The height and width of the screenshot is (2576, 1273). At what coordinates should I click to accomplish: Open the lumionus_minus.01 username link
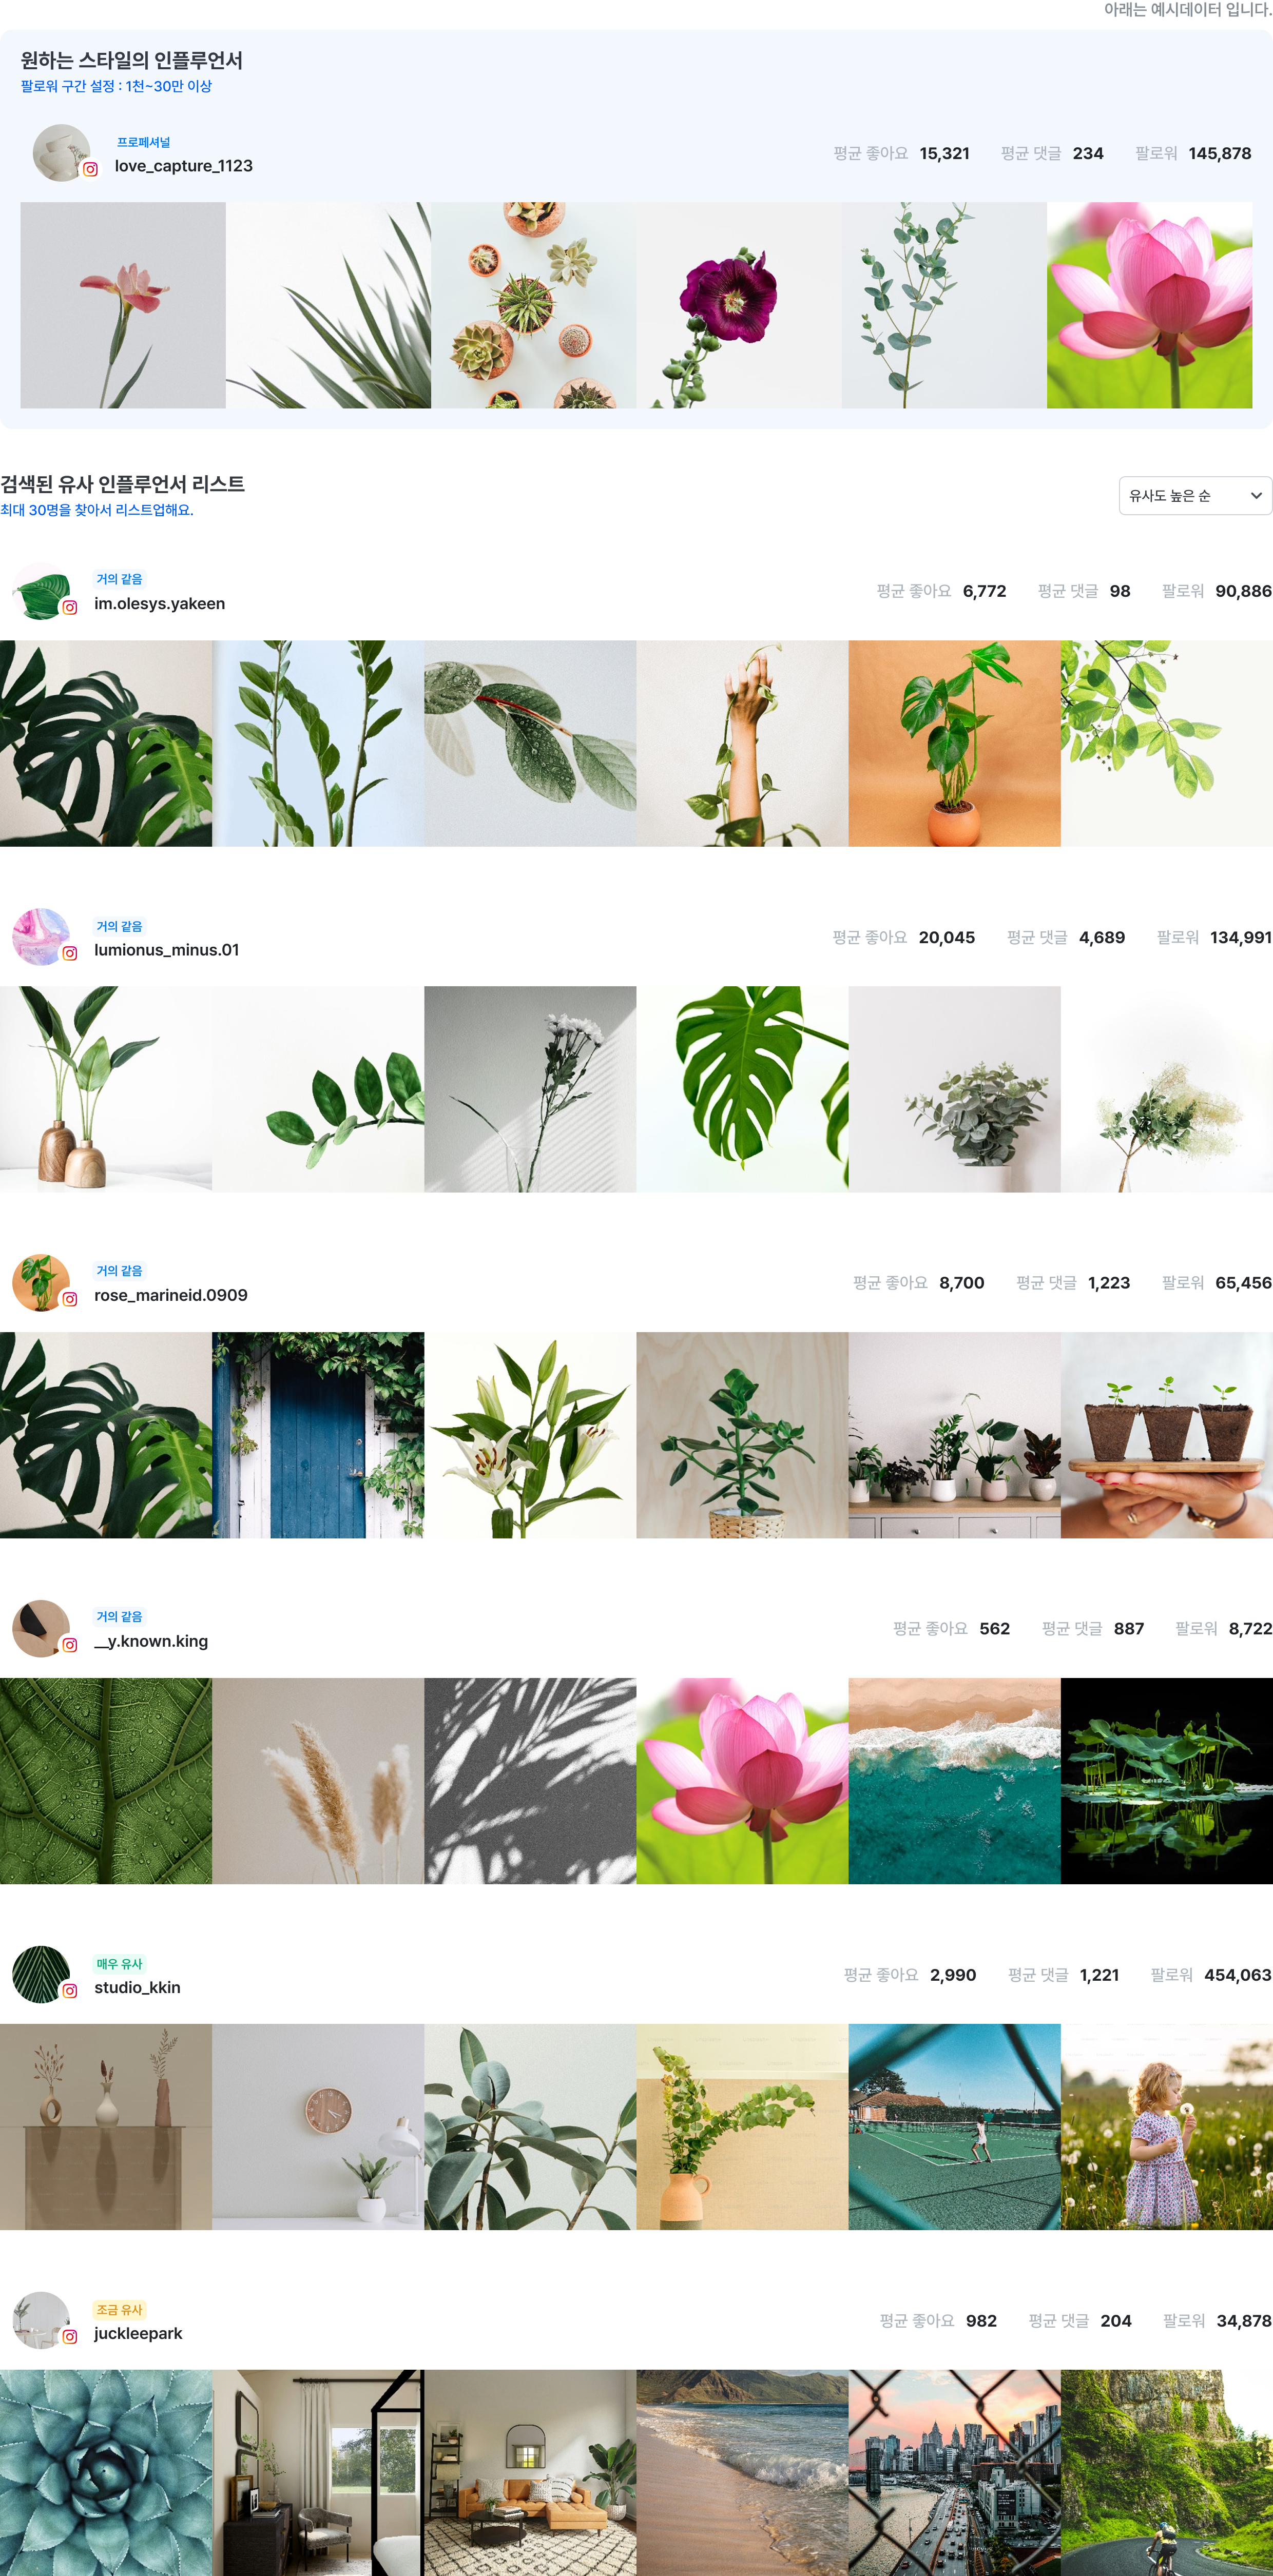(x=167, y=950)
